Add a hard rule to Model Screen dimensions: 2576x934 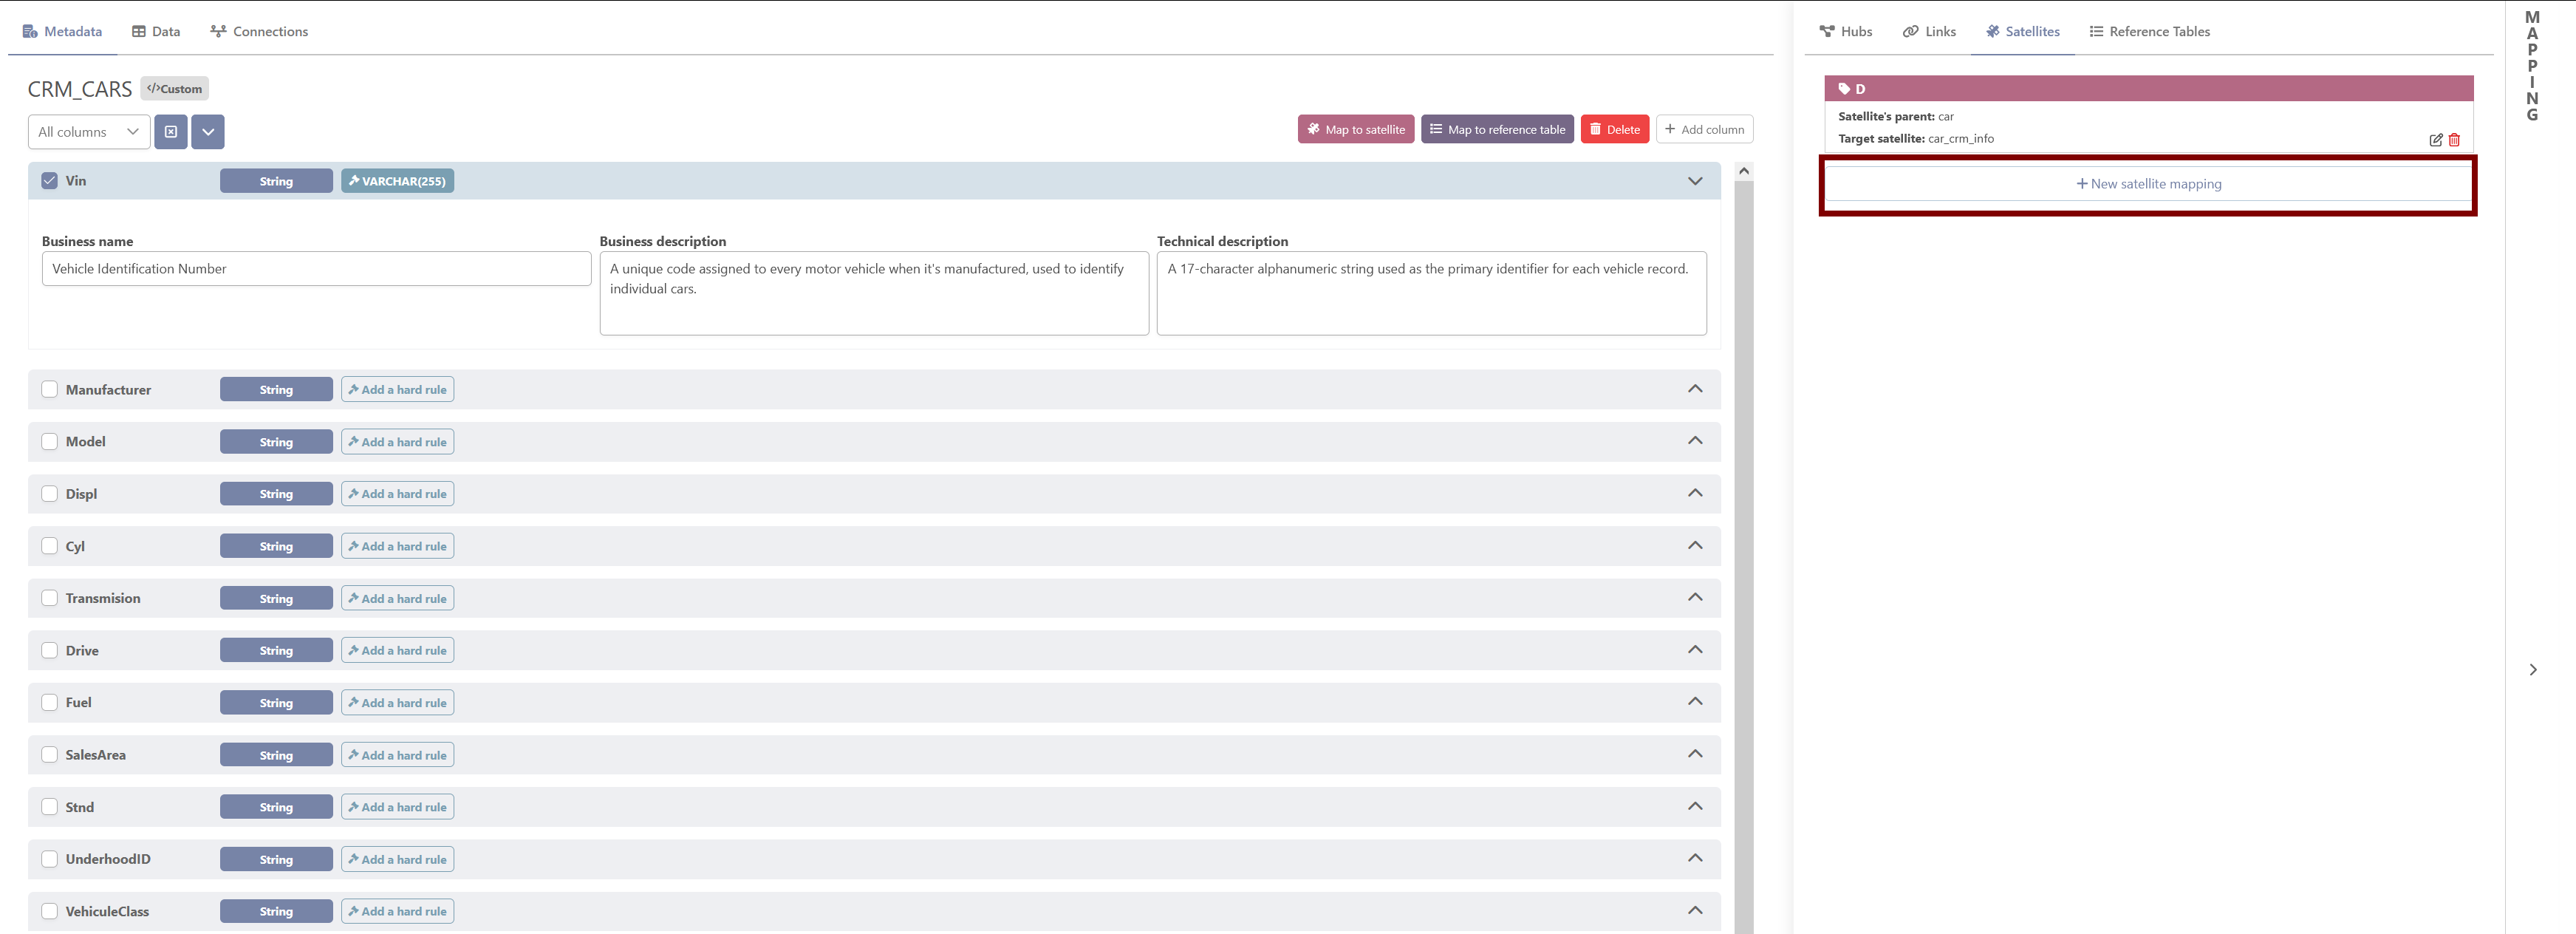point(397,442)
